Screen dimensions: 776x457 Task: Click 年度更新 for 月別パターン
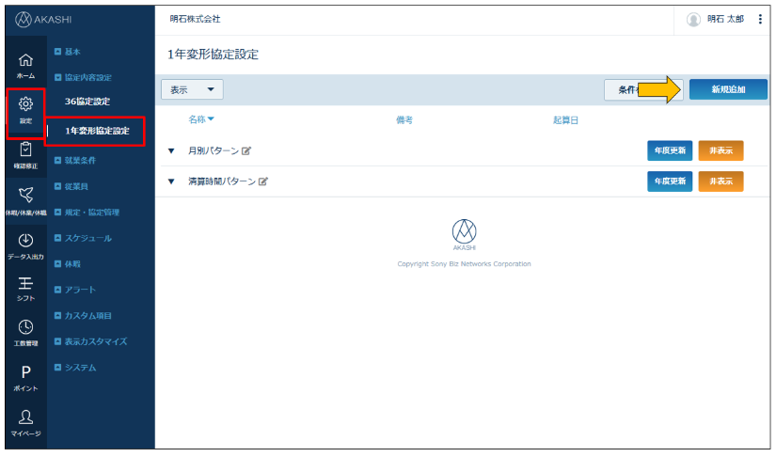point(670,151)
